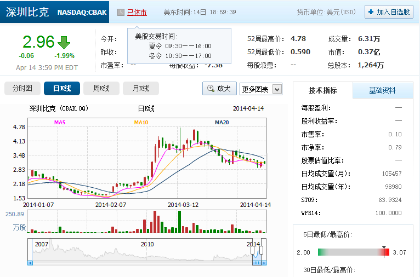Click the magnifier icon on 放大 button

[x=210, y=89]
